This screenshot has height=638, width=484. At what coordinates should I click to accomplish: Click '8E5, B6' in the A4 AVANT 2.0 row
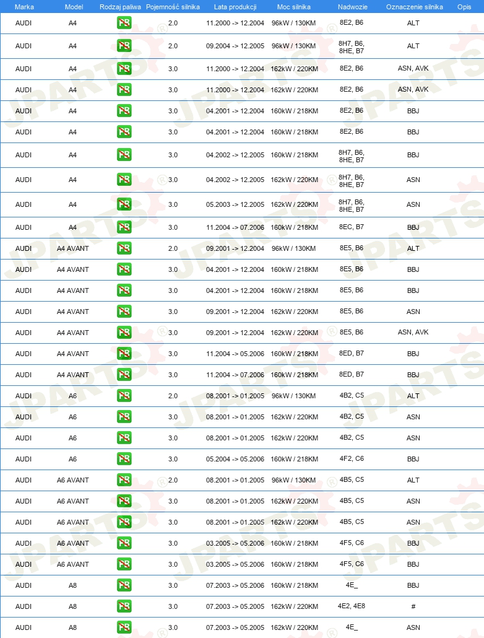352,248
